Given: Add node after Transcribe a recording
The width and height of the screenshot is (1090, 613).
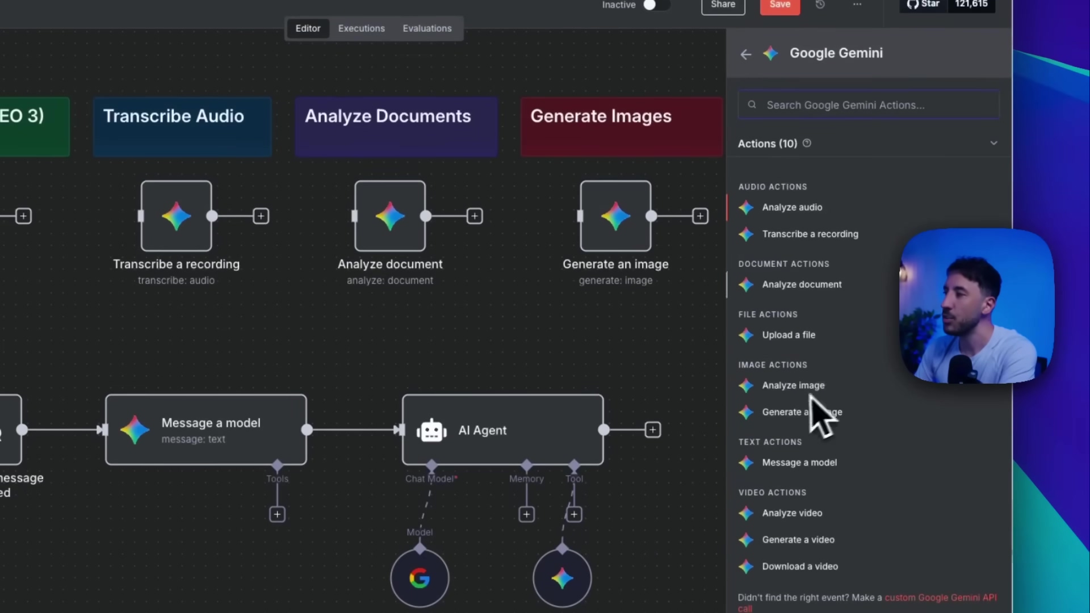Looking at the screenshot, I should pos(261,216).
